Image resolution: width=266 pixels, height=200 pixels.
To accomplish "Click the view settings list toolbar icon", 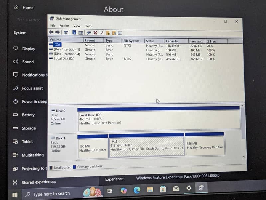I will [x=120, y=33].
